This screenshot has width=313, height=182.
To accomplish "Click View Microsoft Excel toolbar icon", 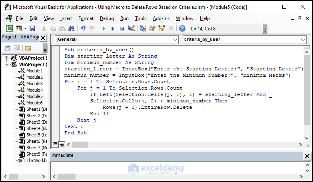I will click(9, 28).
